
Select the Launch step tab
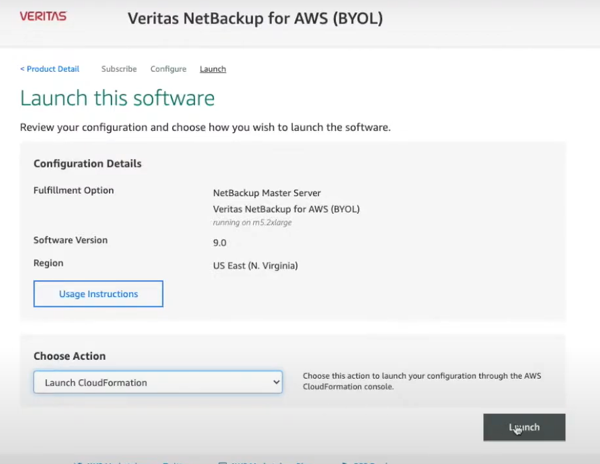(x=213, y=69)
